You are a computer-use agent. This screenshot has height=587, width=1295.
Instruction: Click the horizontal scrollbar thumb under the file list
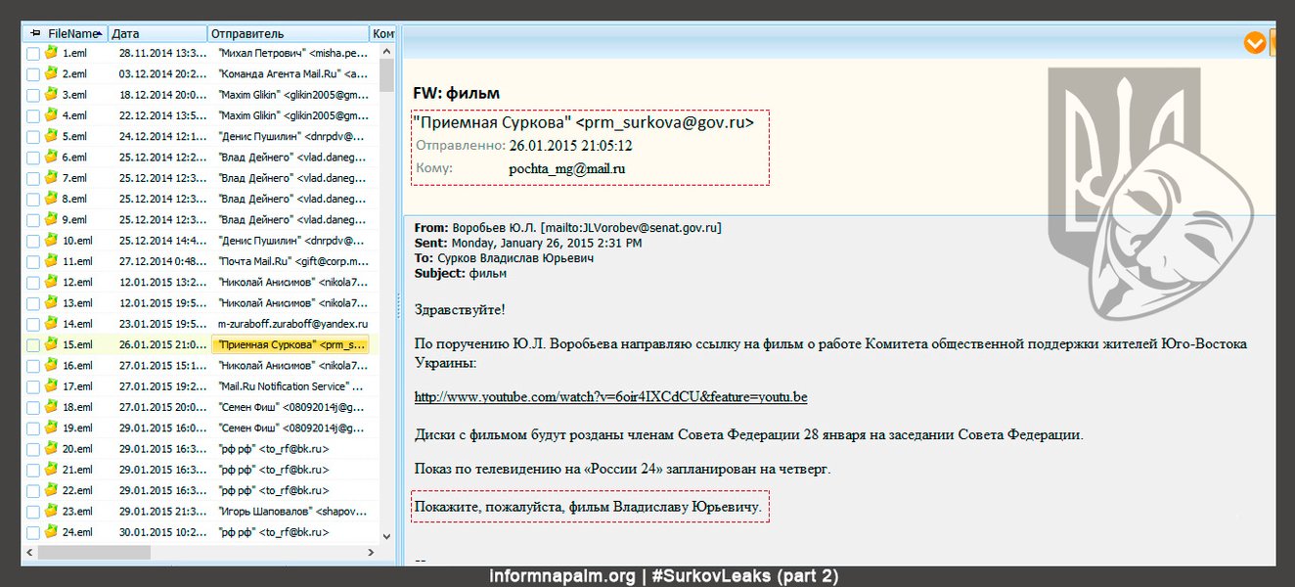click(x=94, y=553)
